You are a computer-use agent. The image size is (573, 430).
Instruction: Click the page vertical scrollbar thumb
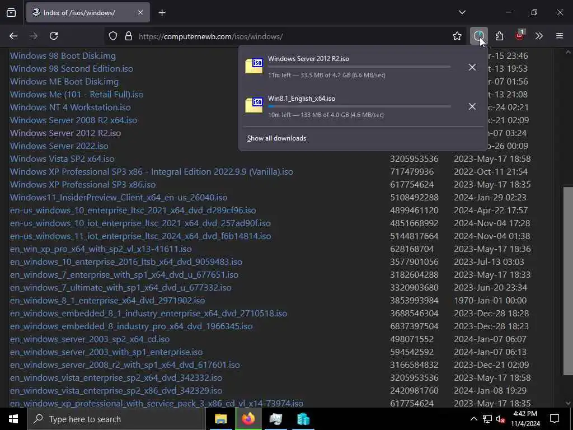click(568, 281)
